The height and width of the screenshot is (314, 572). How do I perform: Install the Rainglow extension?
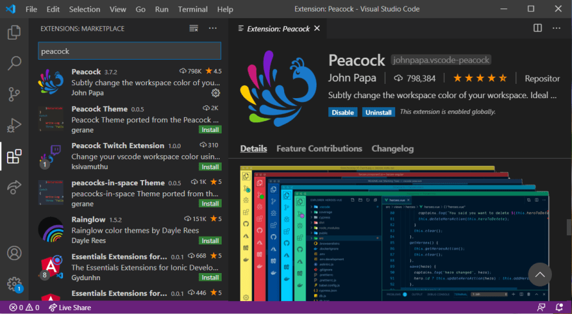pos(210,241)
